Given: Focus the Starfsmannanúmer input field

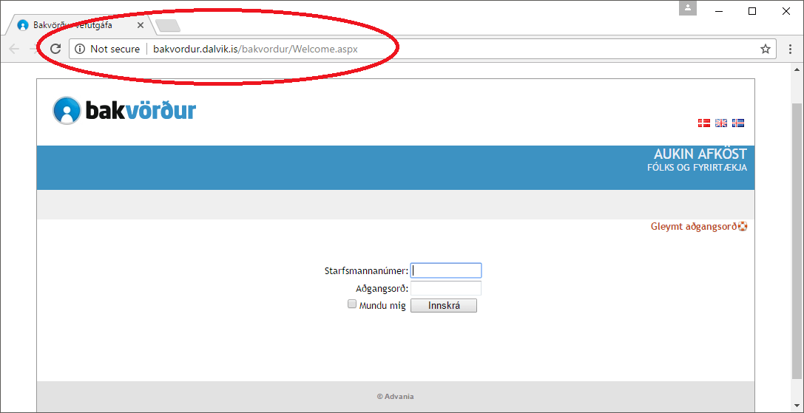Looking at the screenshot, I should 446,270.
